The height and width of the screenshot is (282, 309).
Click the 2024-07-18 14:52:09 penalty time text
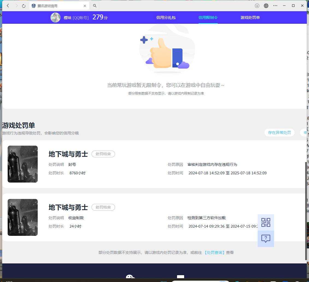[227, 173]
